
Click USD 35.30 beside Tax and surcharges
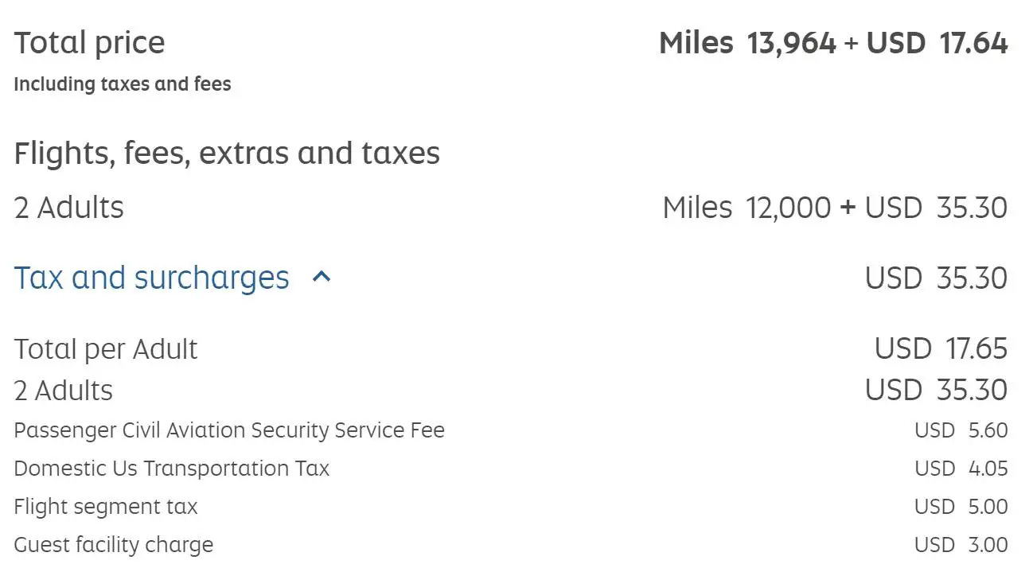coord(936,278)
